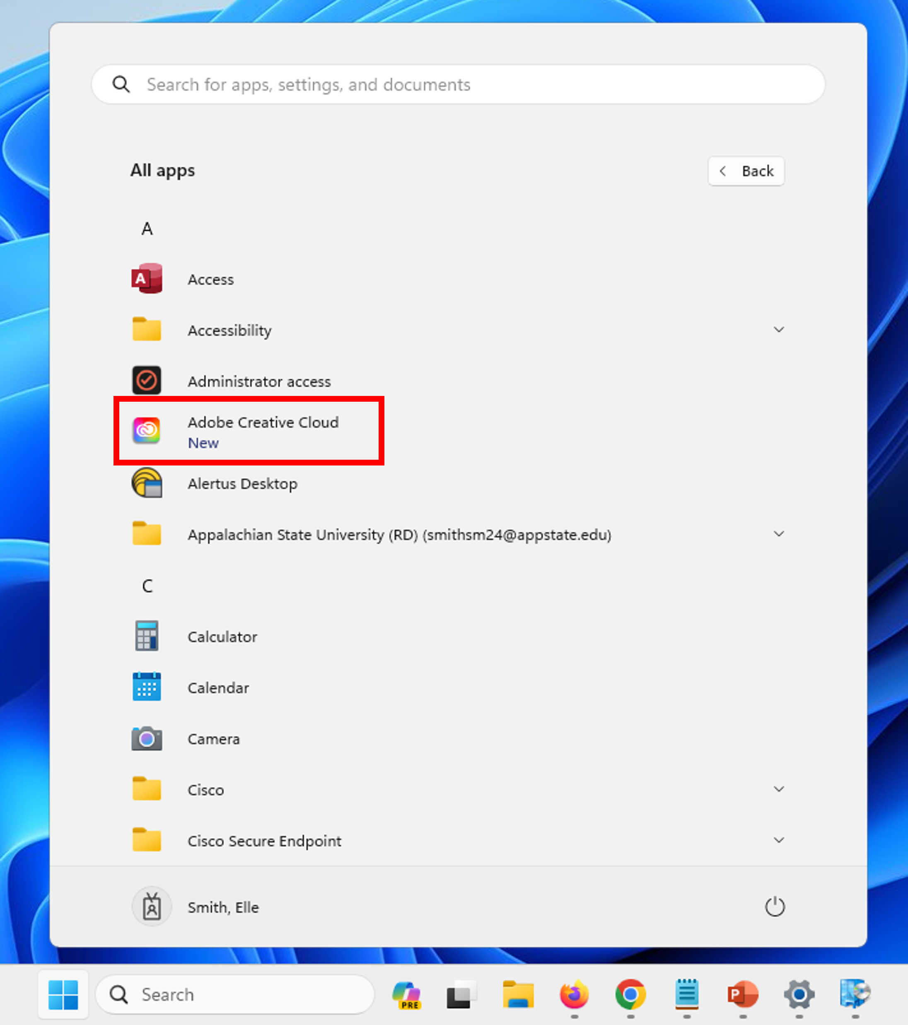Expand the Appalachian State University folder chevron
This screenshot has width=908, height=1025.
(779, 533)
